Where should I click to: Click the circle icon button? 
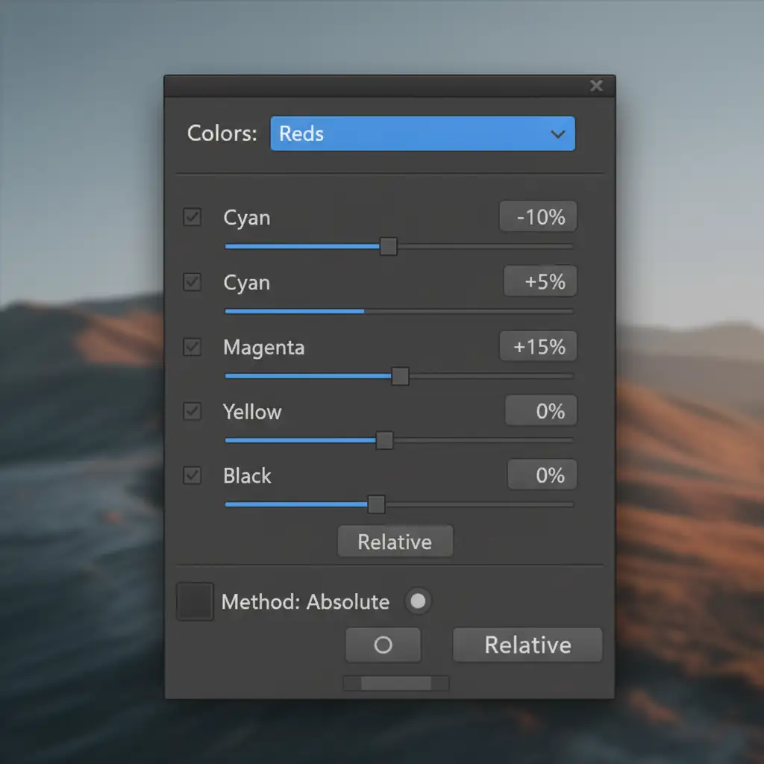[383, 645]
